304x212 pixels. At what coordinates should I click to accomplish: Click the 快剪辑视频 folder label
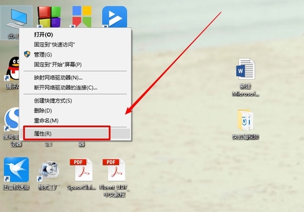[x=246, y=137]
